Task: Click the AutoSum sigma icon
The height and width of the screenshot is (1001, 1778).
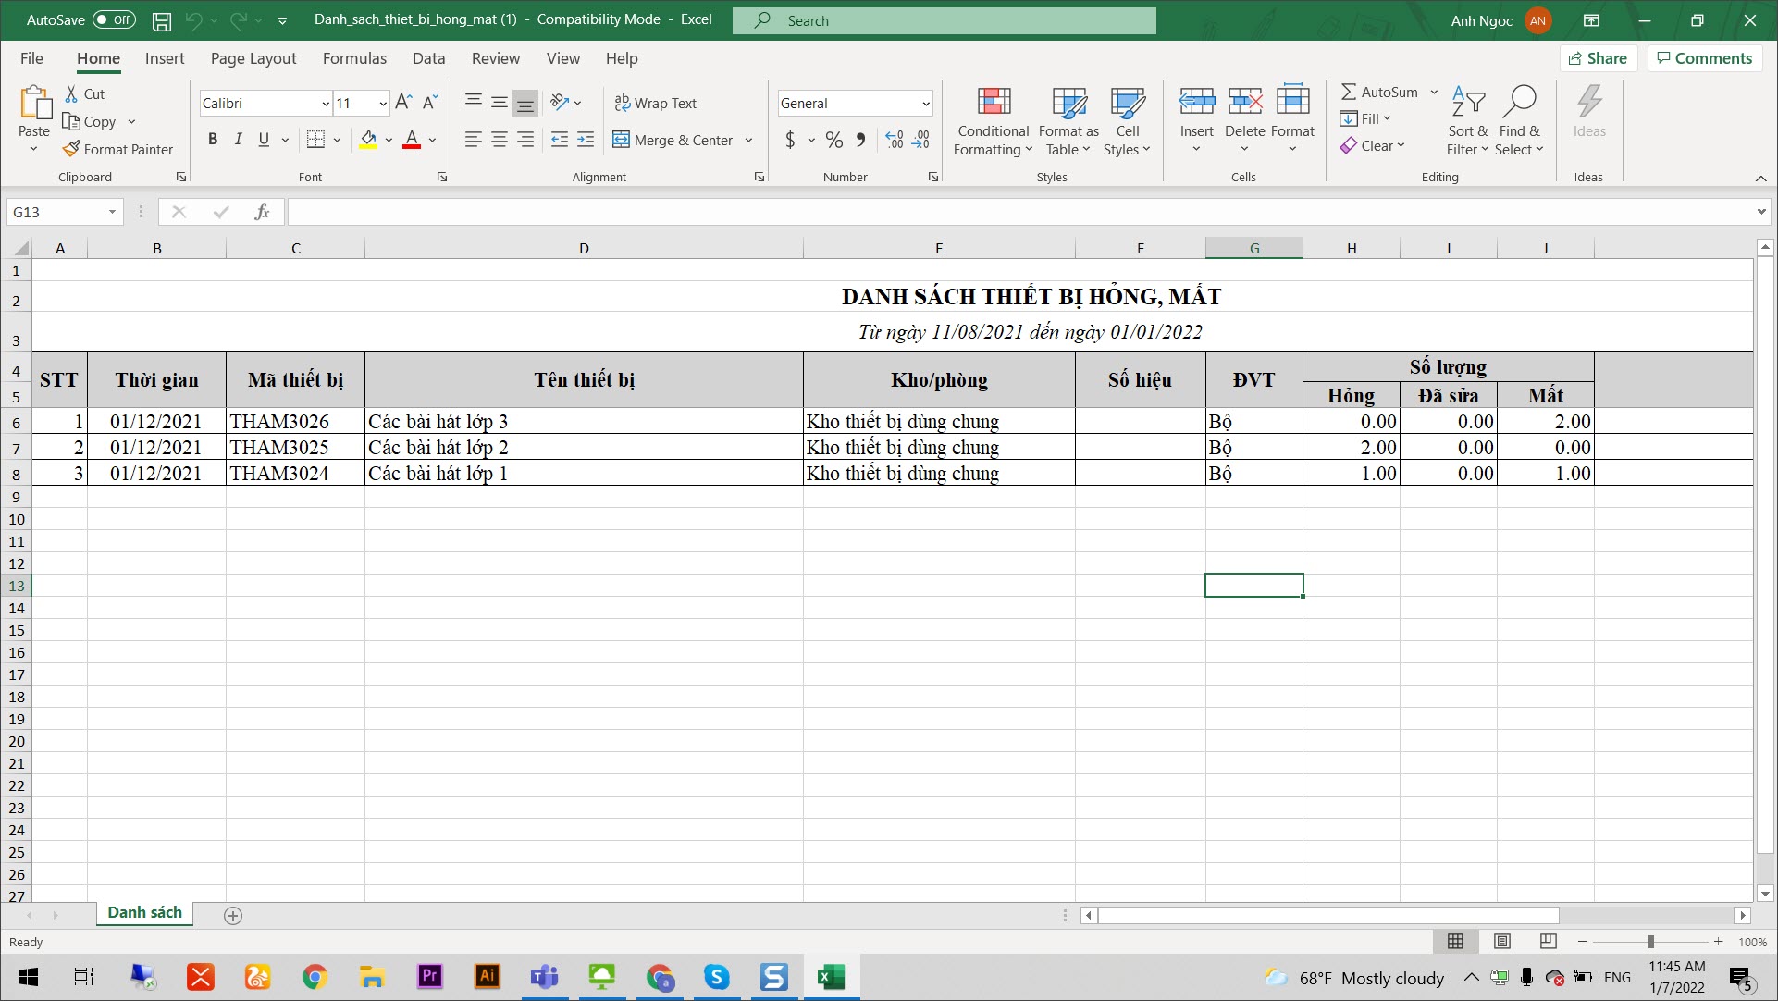Action: tap(1349, 92)
